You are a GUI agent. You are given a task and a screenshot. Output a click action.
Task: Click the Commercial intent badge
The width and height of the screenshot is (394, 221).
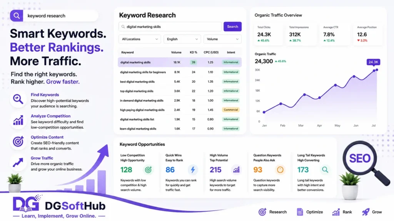[231, 110]
